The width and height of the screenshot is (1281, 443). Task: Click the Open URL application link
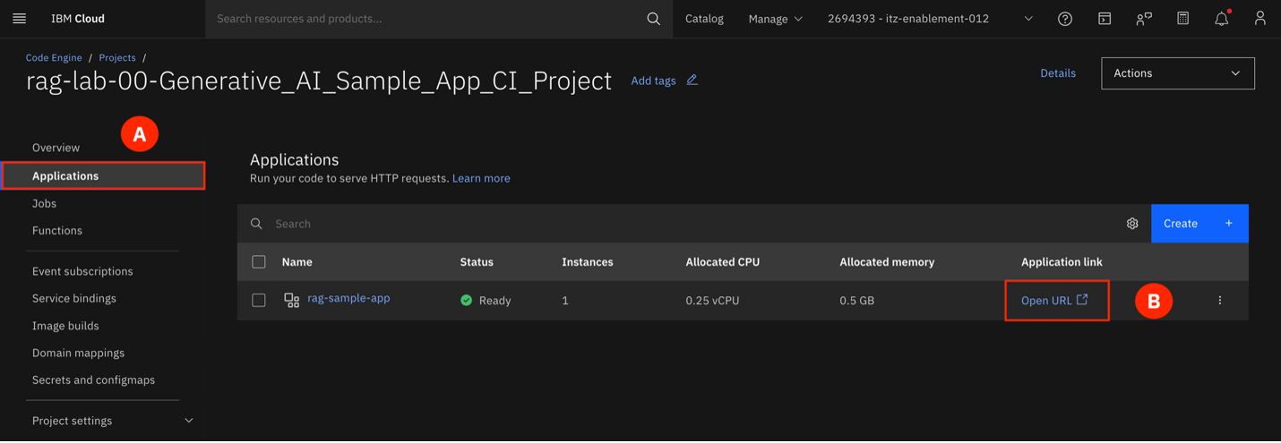coord(1054,301)
